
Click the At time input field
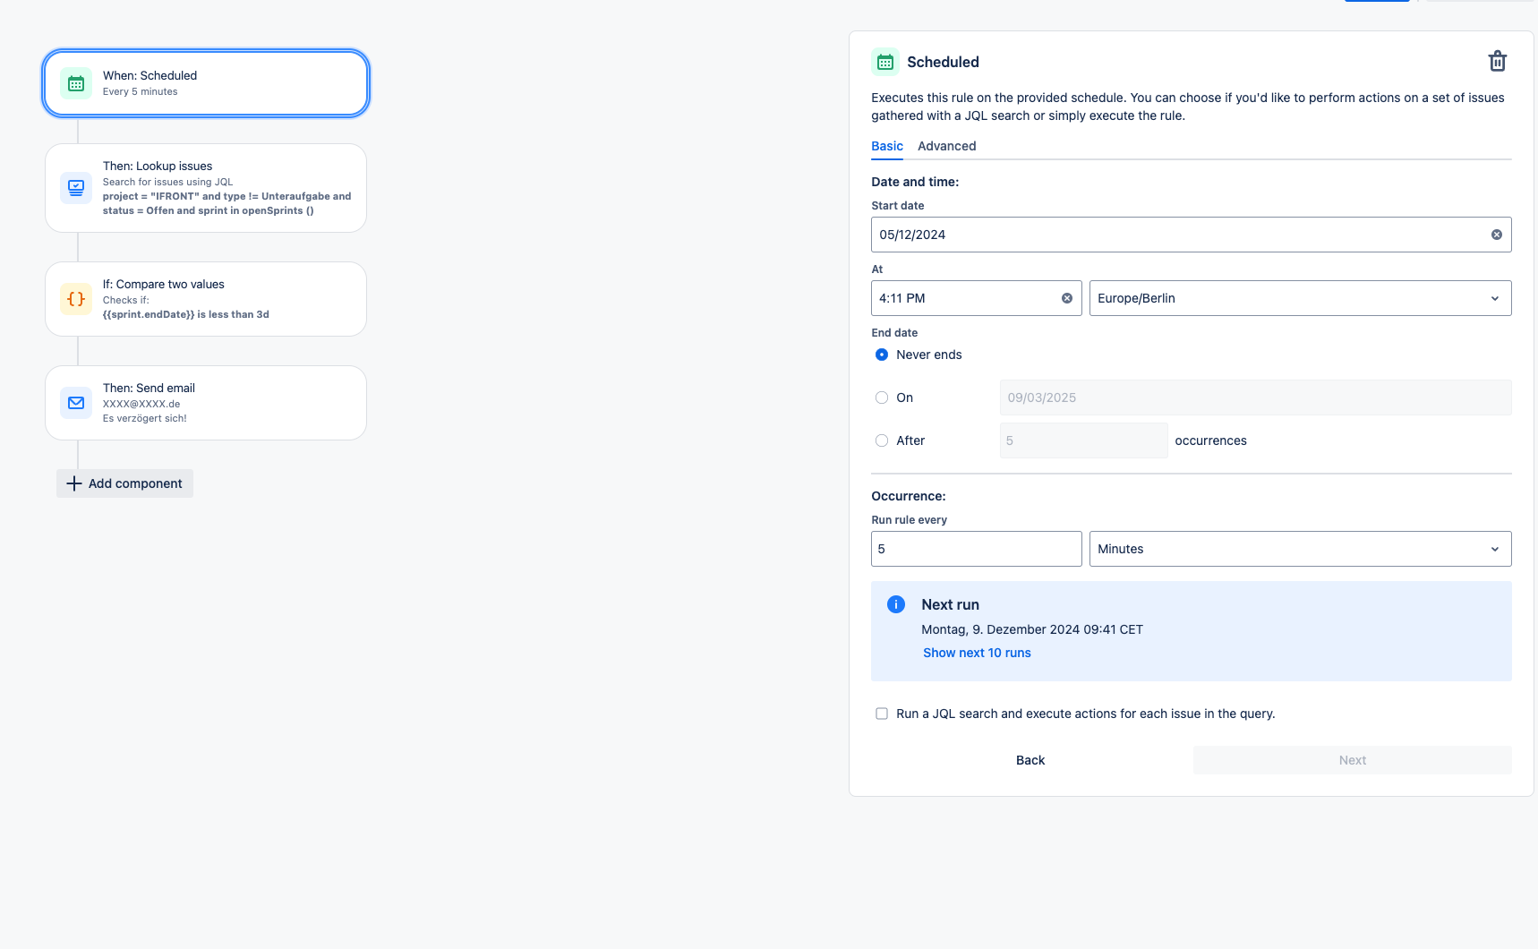click(x=977, y=298)
